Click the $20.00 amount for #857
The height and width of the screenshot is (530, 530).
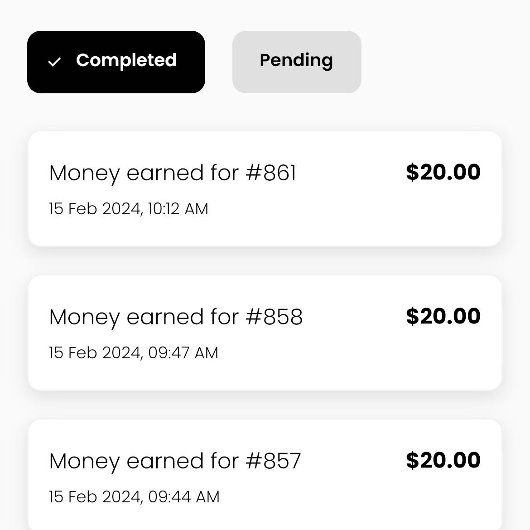(x=443, y=461)
